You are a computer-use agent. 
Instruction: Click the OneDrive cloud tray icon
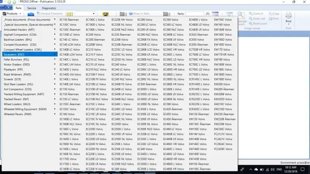tap(256, 169)
